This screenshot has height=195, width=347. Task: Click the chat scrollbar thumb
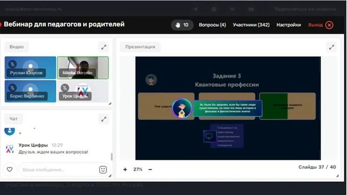tap(112, 157)
